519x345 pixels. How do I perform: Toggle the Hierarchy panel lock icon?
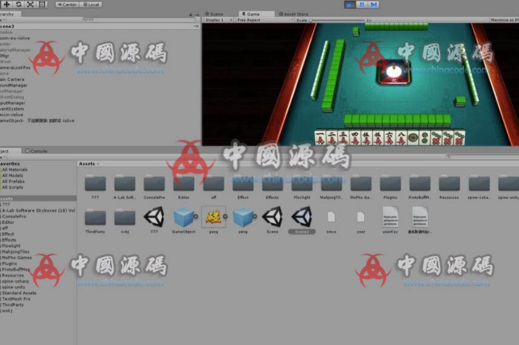tap(191, 14)
